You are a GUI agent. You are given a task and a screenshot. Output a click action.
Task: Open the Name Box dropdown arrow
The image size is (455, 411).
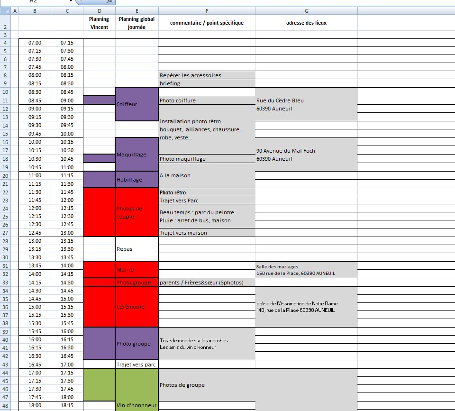click(x=71, y=1)
